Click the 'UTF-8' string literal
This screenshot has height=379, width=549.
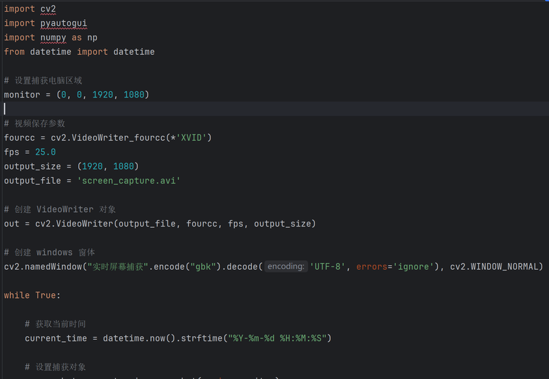pos(327,266)
